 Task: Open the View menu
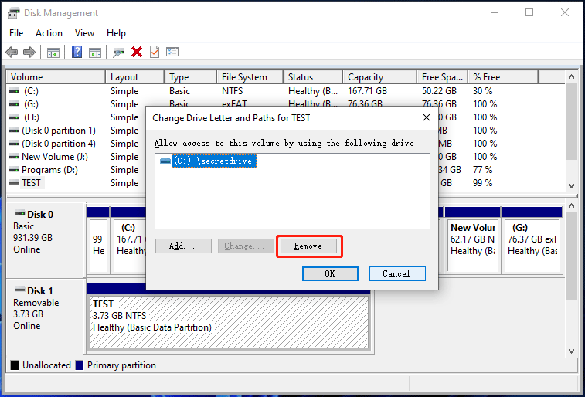coord(84,33)
